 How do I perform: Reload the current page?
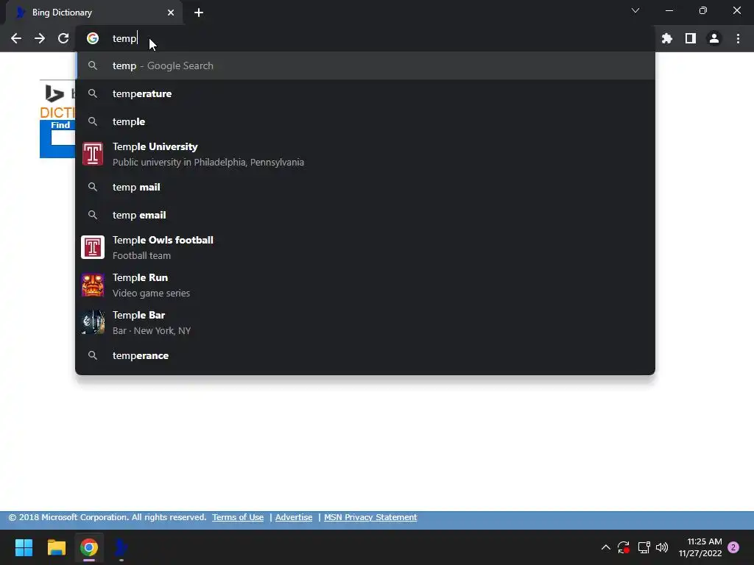[x=63, y=38]
